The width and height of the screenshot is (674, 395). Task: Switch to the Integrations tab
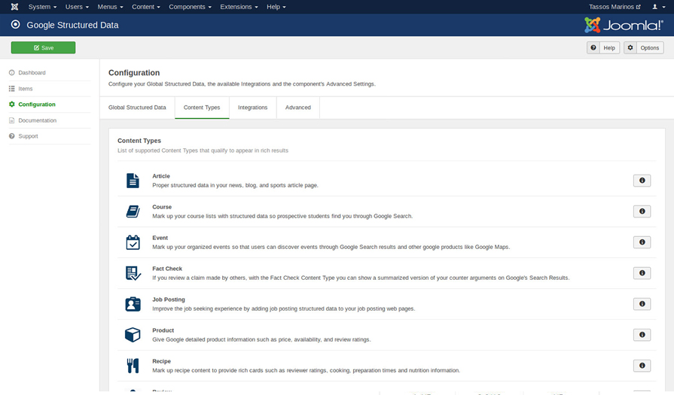point(253,108)
